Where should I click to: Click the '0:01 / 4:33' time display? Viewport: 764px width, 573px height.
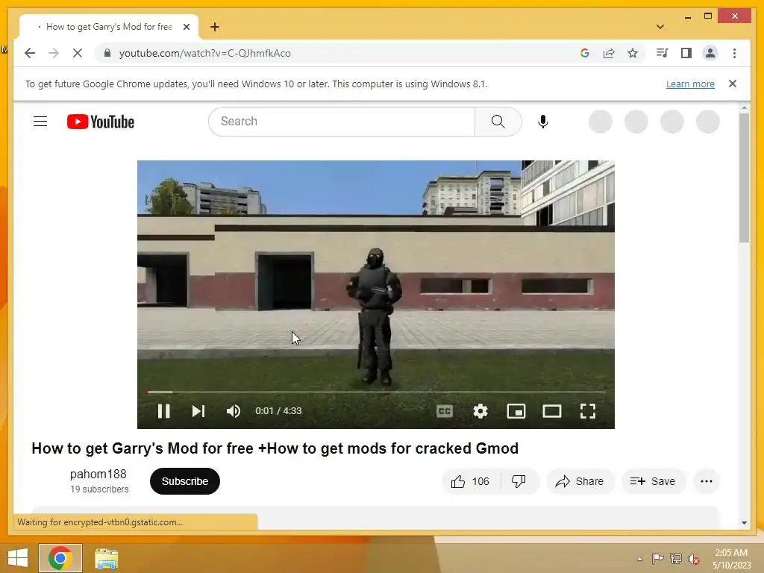(x=279, y=411)
